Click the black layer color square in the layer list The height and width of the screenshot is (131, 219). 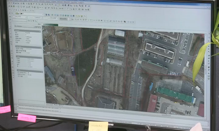[x=22, y=13]
